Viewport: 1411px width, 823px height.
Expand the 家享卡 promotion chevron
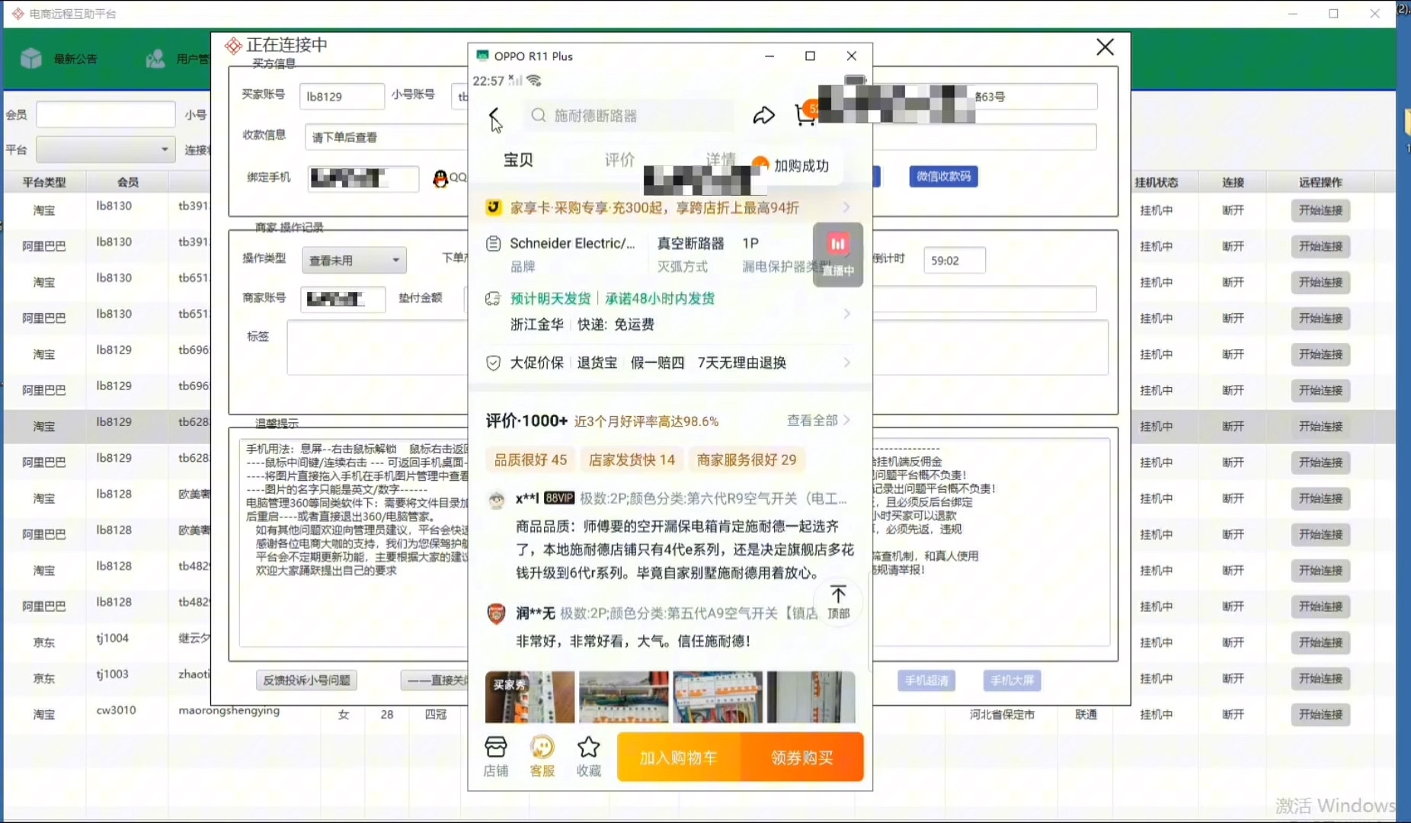coord(846,207)
